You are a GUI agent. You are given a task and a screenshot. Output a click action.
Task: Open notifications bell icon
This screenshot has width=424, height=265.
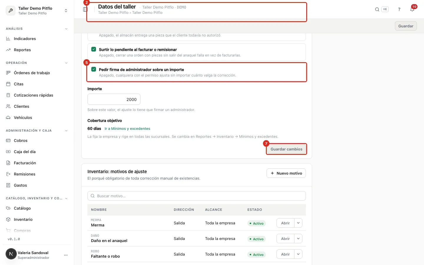tap(412, 9)
